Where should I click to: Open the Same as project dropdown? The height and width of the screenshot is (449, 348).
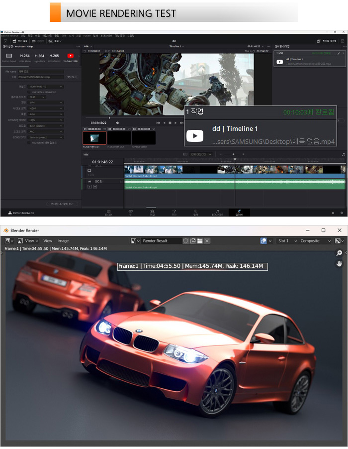45,137
